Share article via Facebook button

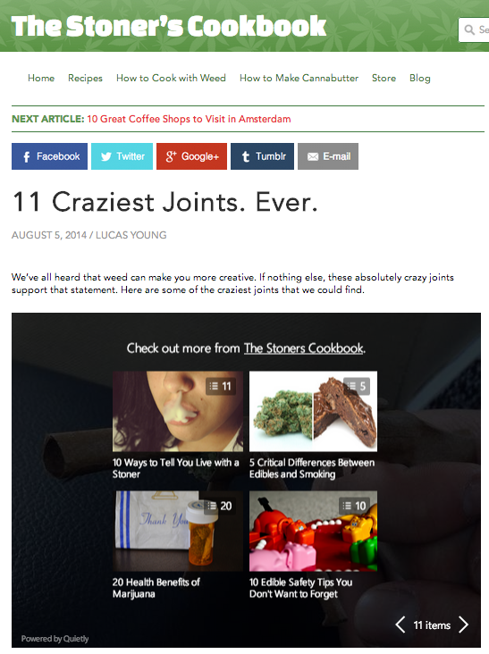[x=49, y=156]
